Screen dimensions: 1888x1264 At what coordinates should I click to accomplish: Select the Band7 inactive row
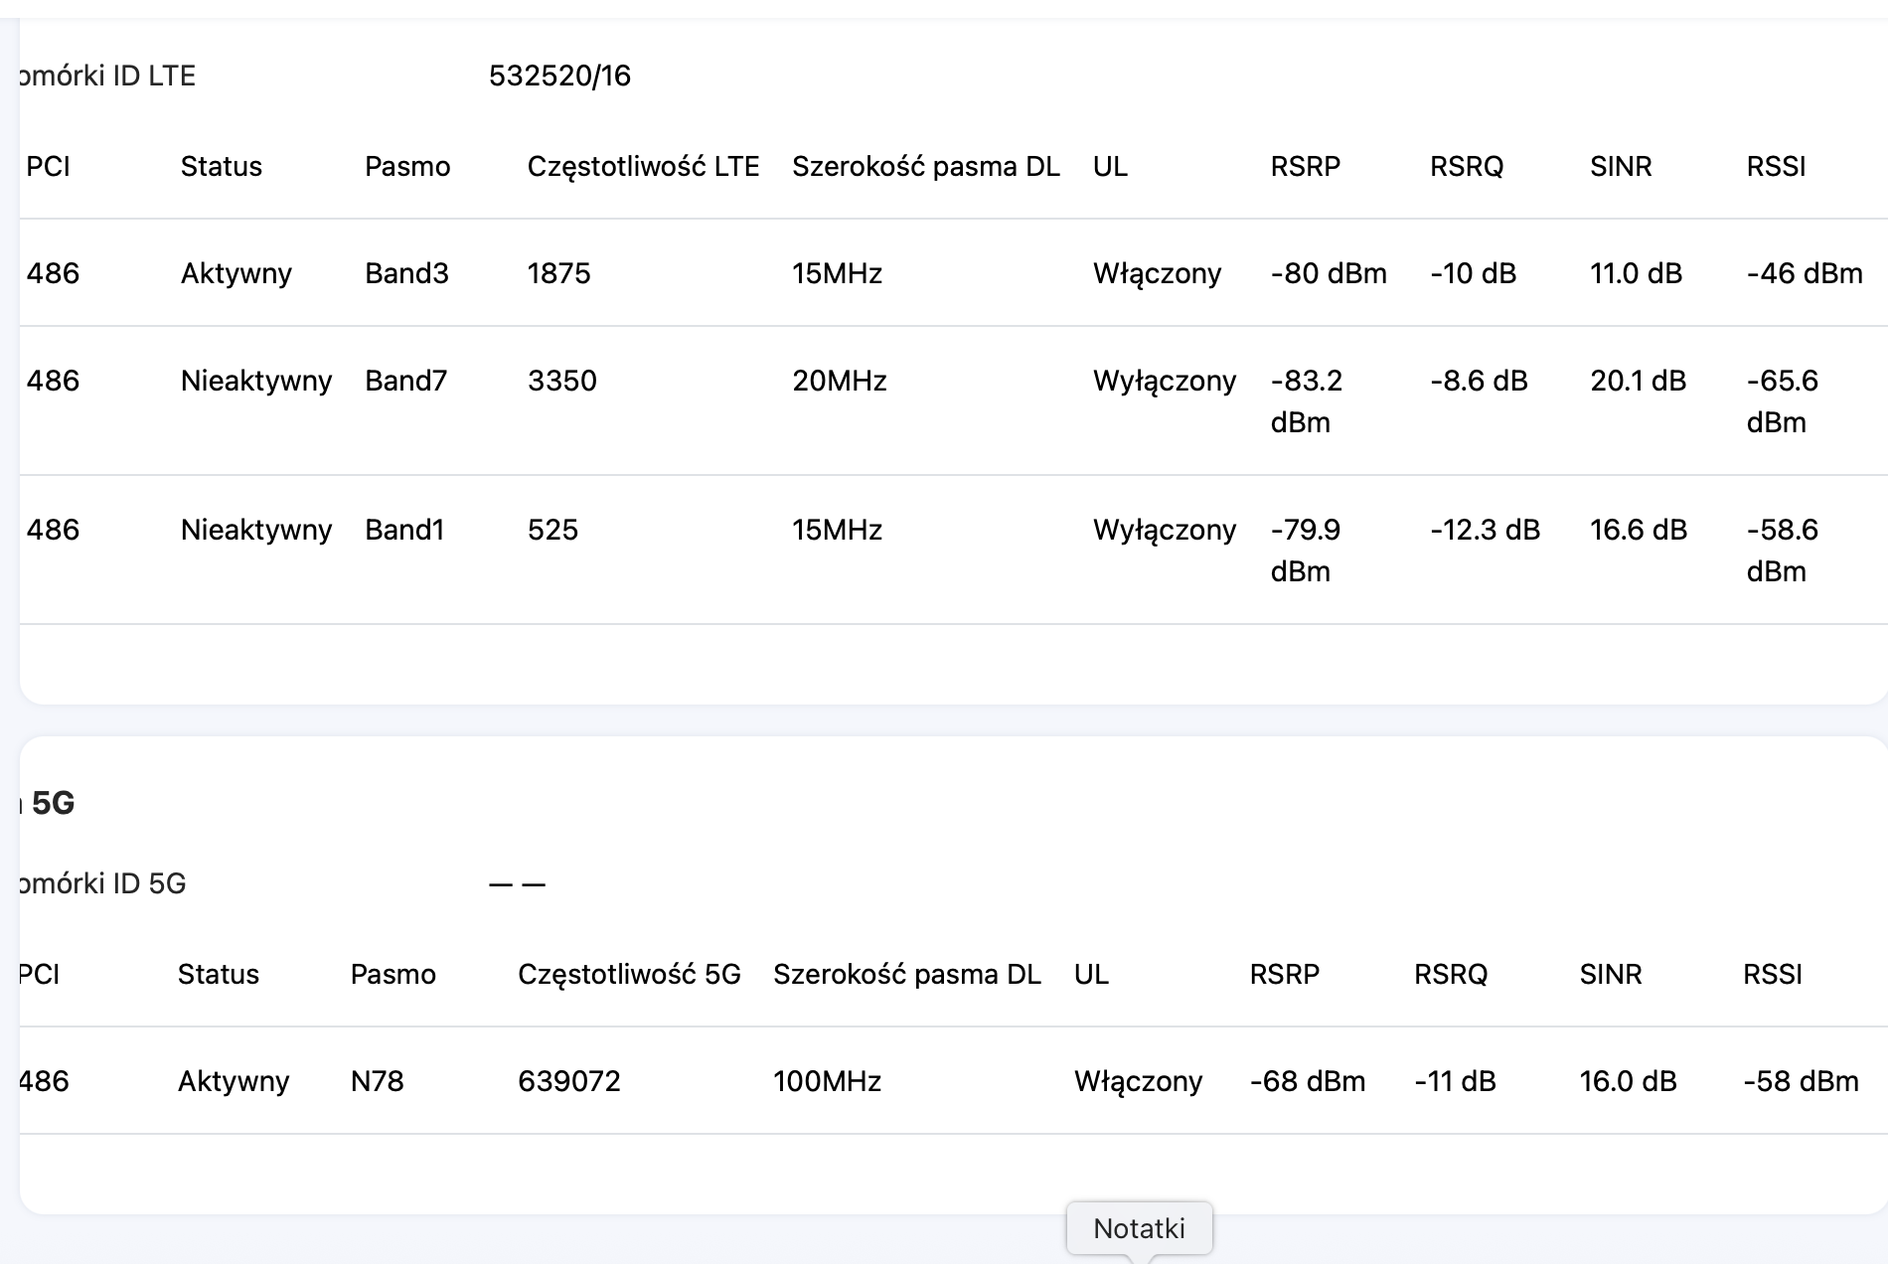click(x=954, y=400)
